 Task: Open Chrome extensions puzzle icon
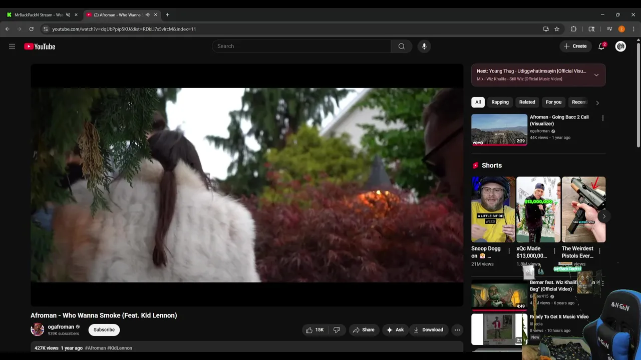pos(574,29)
